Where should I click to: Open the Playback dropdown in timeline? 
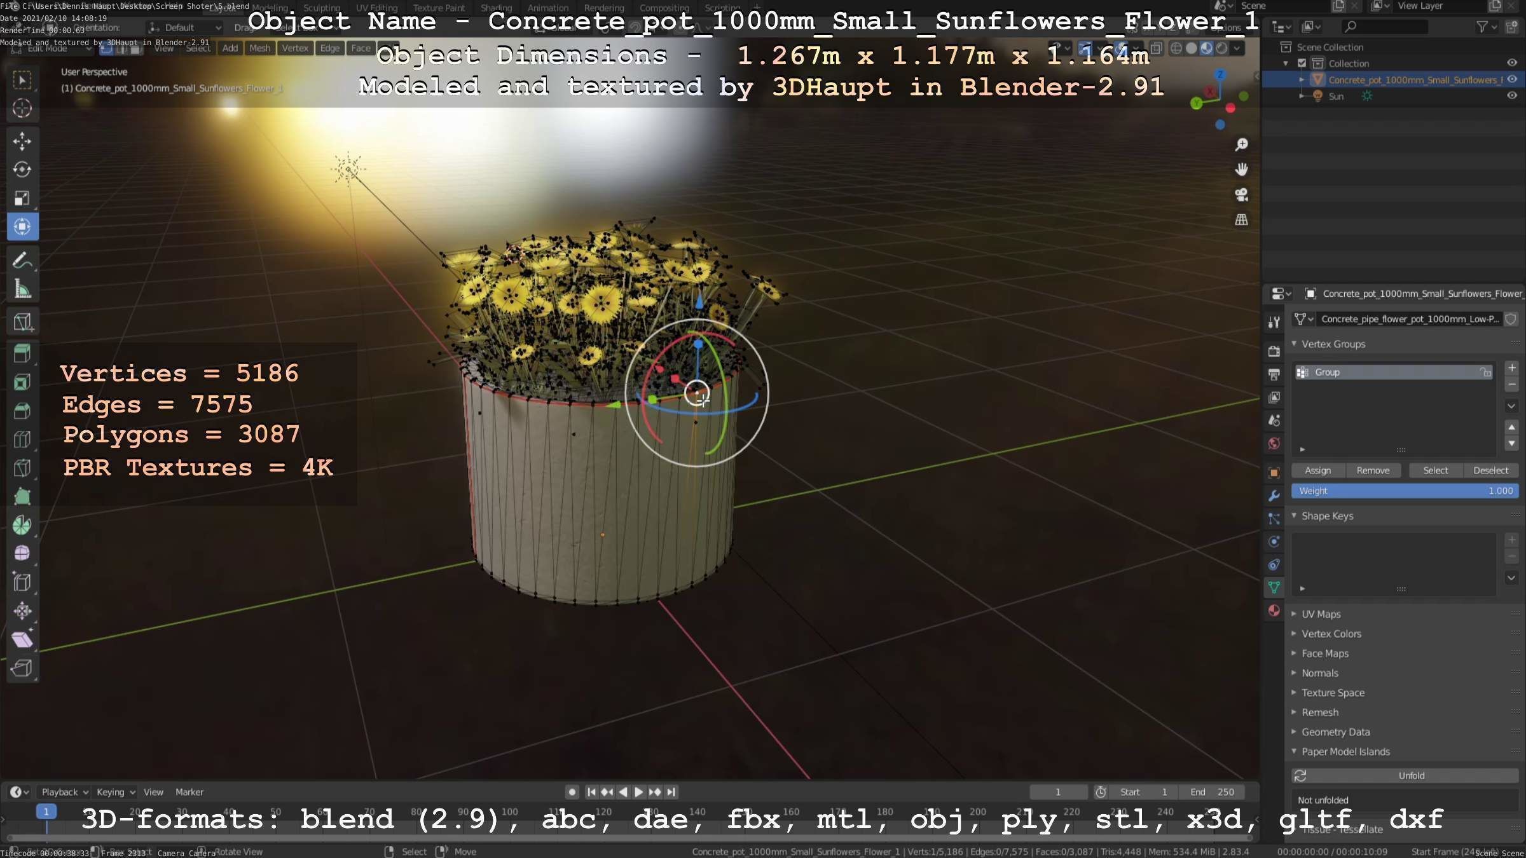pos(64,792)
